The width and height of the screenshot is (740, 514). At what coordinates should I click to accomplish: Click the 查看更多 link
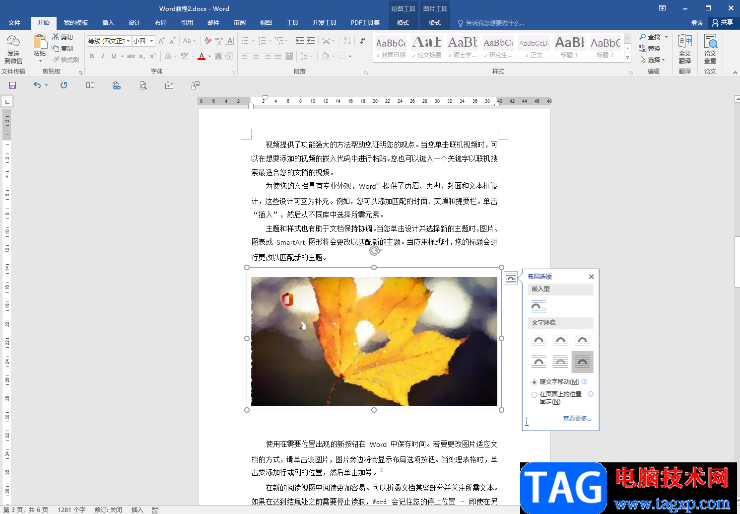tap(577, 419)
